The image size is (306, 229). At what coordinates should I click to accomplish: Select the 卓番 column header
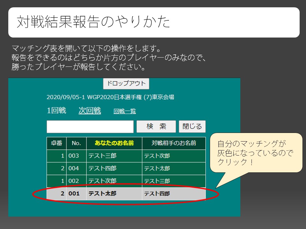point(57,143)
